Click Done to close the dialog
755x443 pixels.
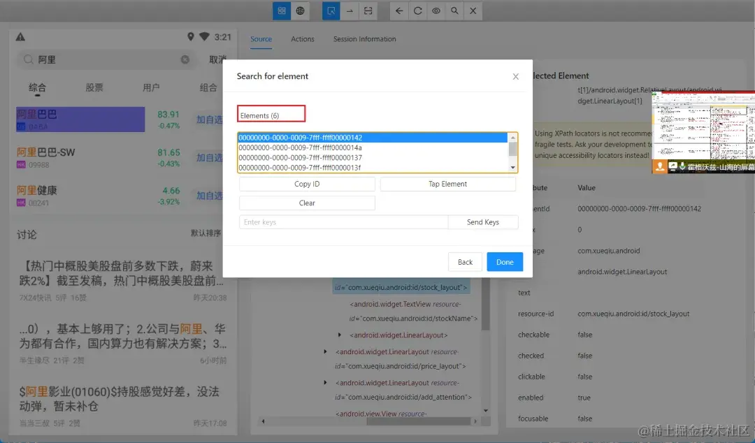(505, 261)
